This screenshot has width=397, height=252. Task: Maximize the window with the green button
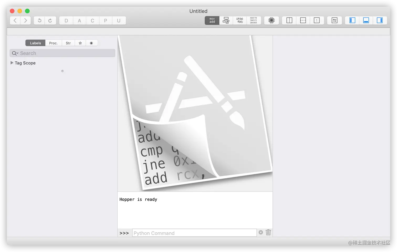(27, 11)
